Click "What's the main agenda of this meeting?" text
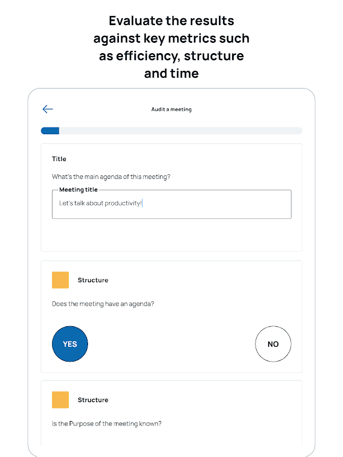343x457 pixels. coord(111,177)
